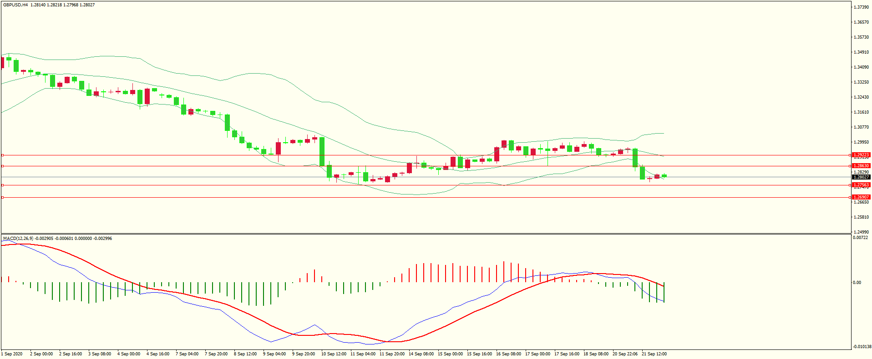Viewport: 872px width, 359px height.
Task: Click the '10 Sep 12:00' time axis label
Action: (x=334, y=354)
